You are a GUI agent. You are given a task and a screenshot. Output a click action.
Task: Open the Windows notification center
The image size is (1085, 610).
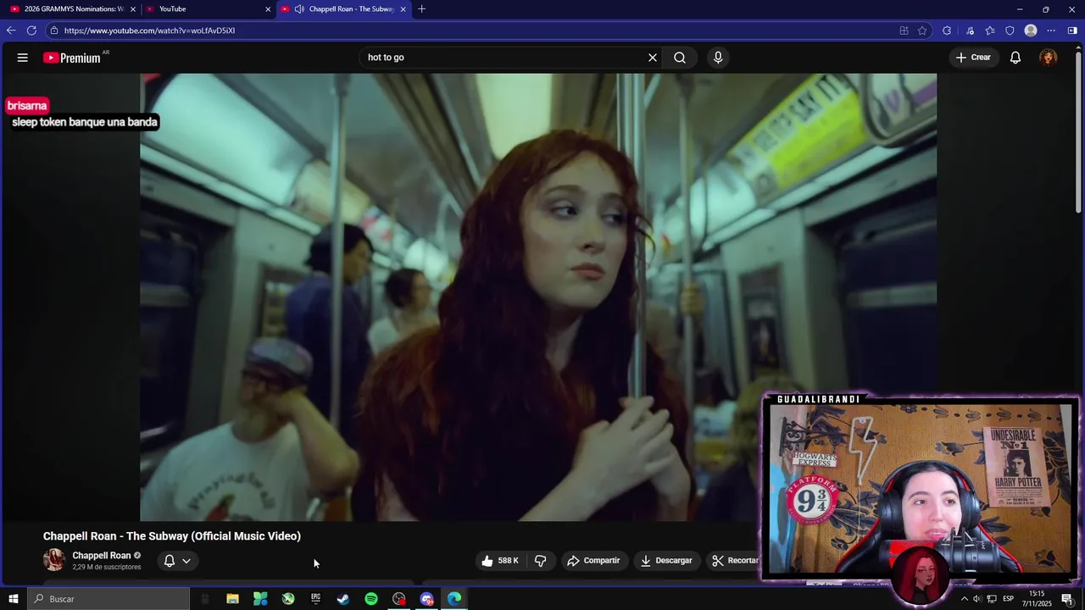[1067, 599]
